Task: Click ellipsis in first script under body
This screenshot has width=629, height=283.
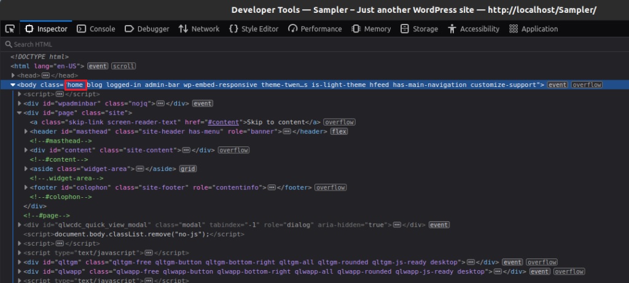Action: click(60, 94)
